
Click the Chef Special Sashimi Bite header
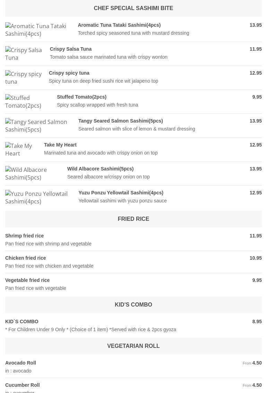[x=133, y=8]
